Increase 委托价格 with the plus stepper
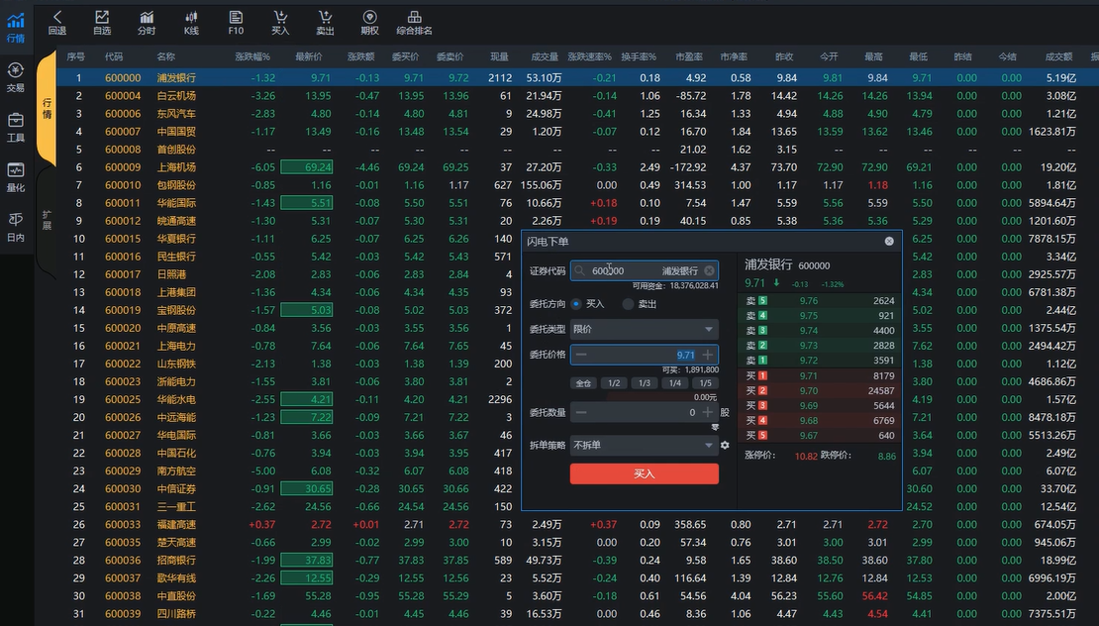The width and height of the screenshot is (1099, 626). pos(707,355)
